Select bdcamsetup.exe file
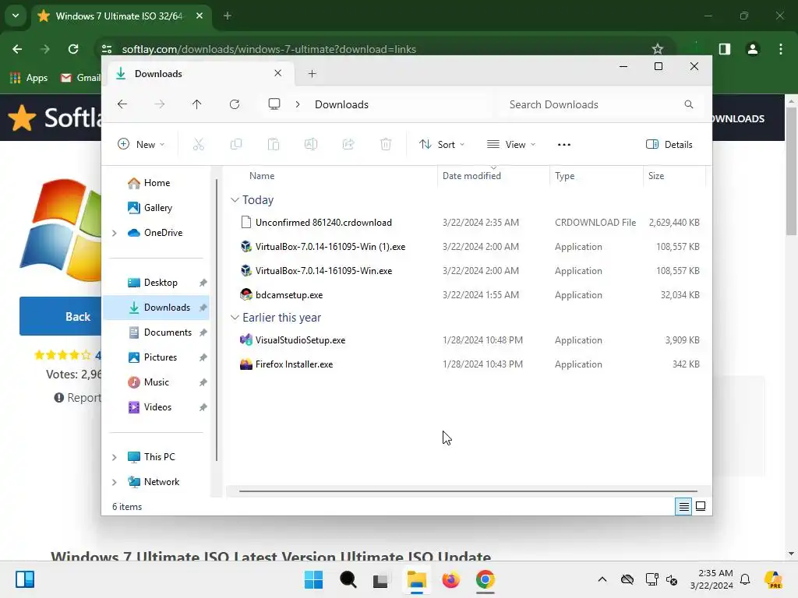The height and width of the screenshot is (598, 798). point(468,295)
